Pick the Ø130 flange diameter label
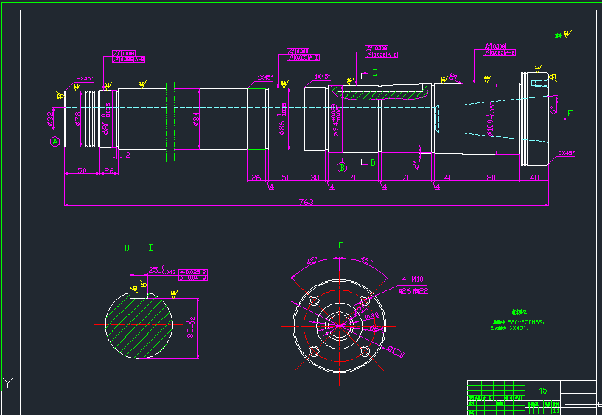The width and height of the screenshot is (602, 415). [x=396, y=352]
